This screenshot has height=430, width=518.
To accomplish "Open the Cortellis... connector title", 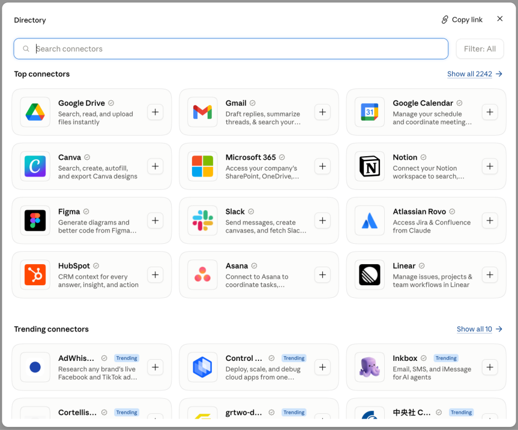I will 77,413.
